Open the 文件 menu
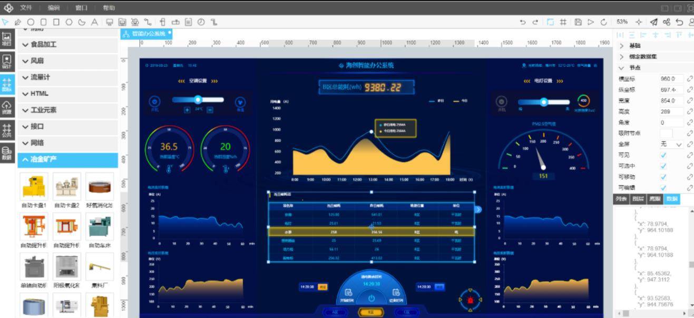This screenshot has width=694, height=318. [x=26, y=8]
